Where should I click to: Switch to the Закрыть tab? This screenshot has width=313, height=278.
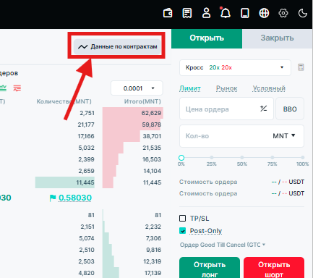coord(277,38)
